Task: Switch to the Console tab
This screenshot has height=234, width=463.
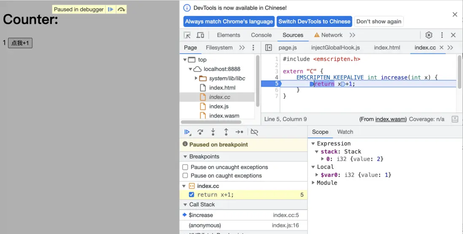Action: coord(261,35)
